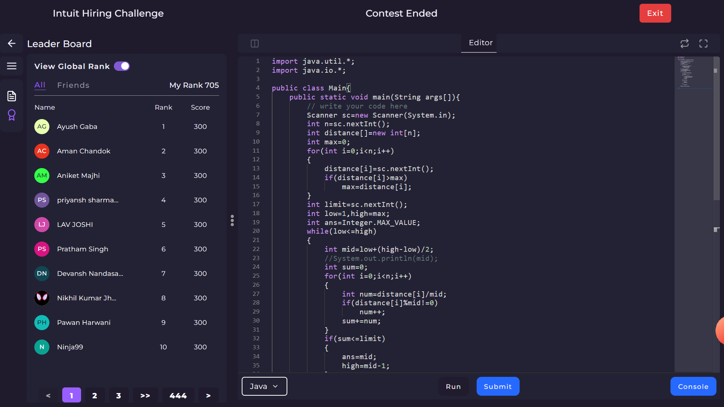Open the problem document icon in sidebar

click(12, 96)
